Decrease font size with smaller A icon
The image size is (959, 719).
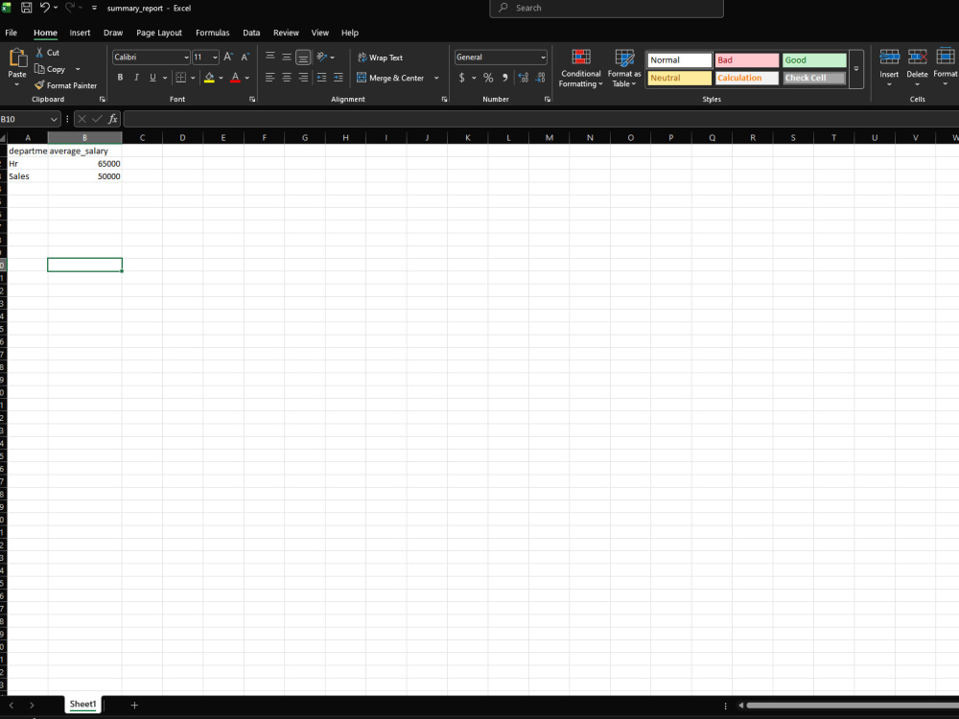[x=245, y=57]
